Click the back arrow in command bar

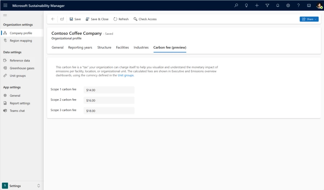(53, 19)
